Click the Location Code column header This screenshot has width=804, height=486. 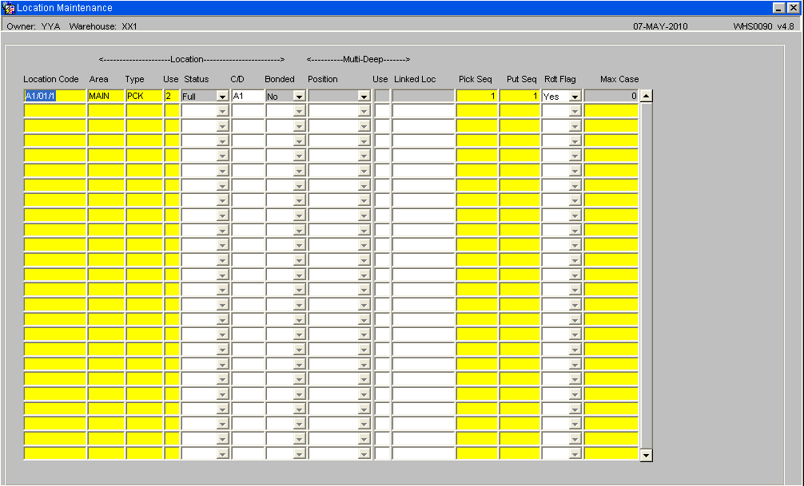point(51,79)
